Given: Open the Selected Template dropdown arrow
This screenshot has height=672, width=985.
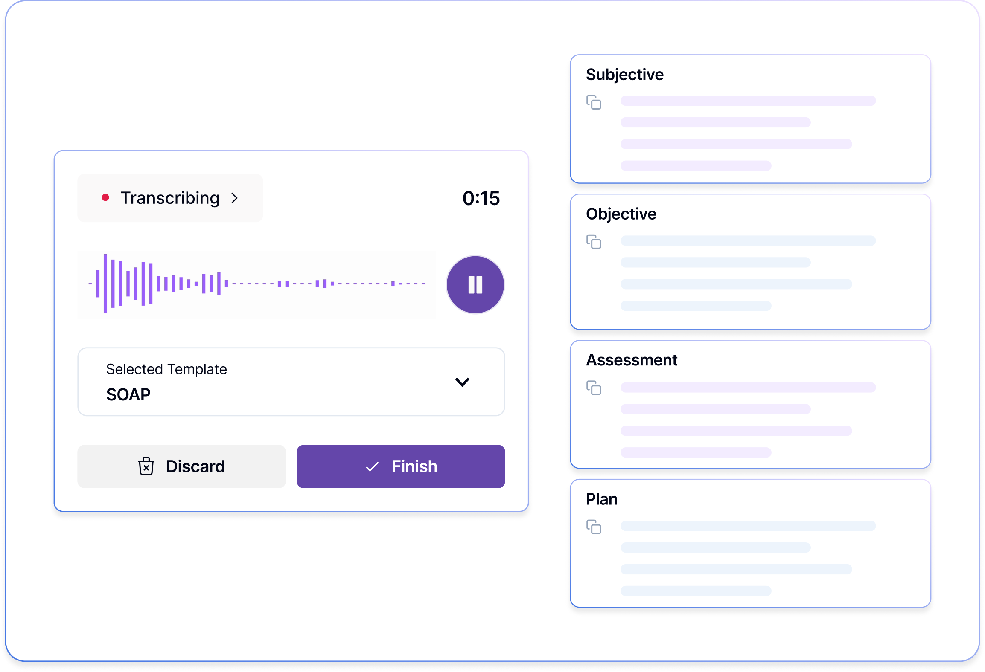Looking at the screenshot, I should 462,382.
